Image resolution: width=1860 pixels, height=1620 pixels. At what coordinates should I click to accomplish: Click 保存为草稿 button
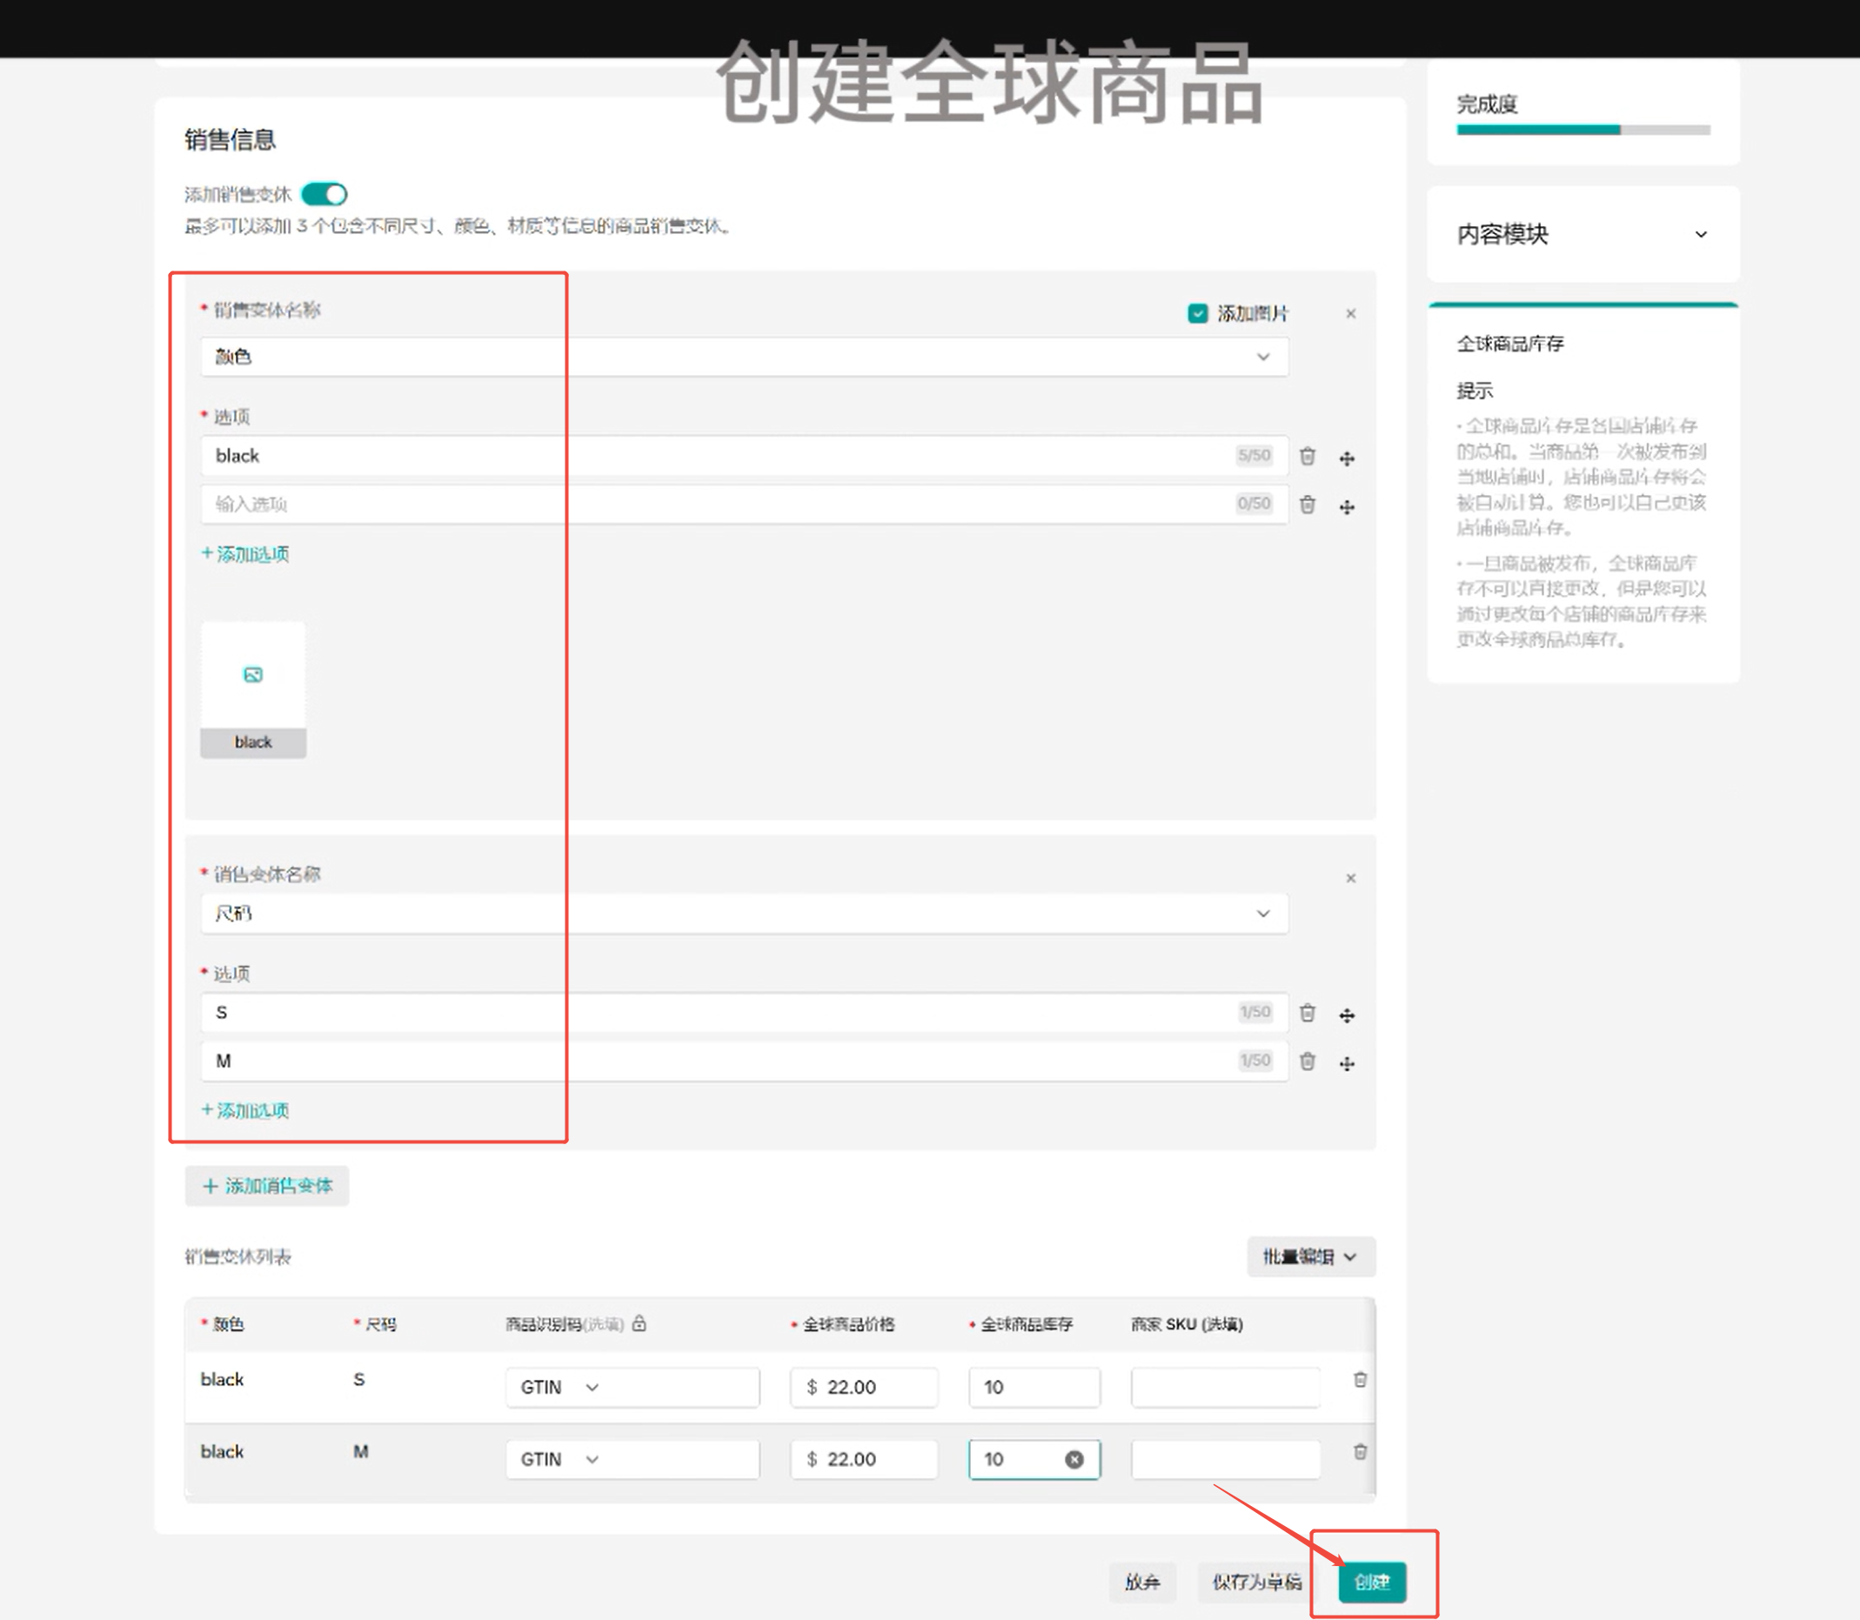(x=1256, y=1581)
